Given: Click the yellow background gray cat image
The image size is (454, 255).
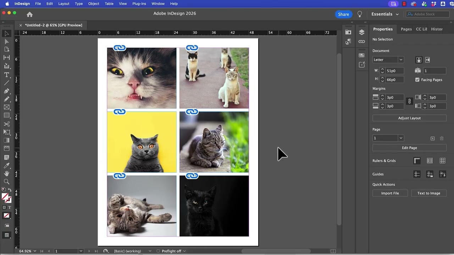Looking at the screenshot, I should pos(142,142).
